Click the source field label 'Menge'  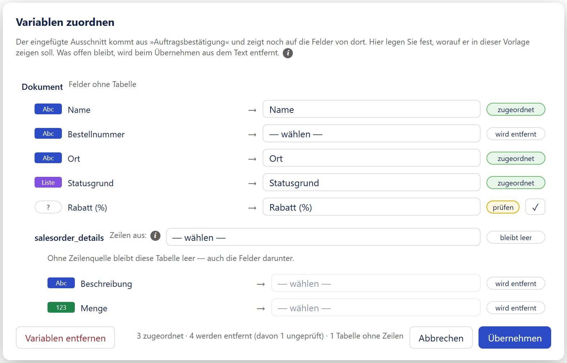click(94, 308)
